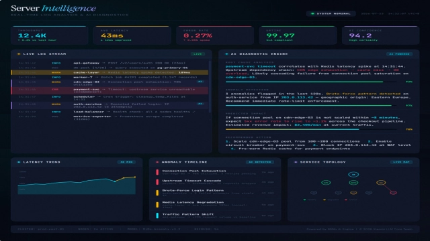Click the AI DETECTED badge on Anomaly Timeline

pyautogui.click(x=260, y=162)
